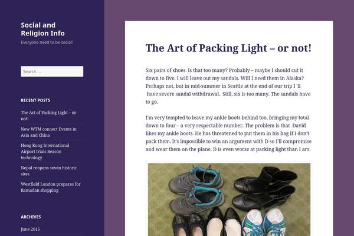354x236 pixels.
Task: Click the white pointed shoes in photo
Action: (224, 224)
